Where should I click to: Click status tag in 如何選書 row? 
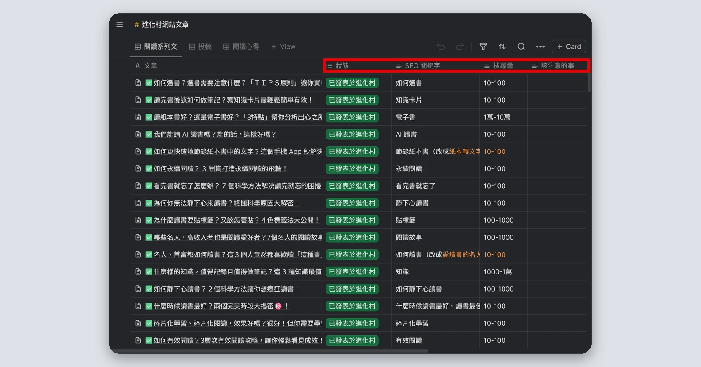352,83
